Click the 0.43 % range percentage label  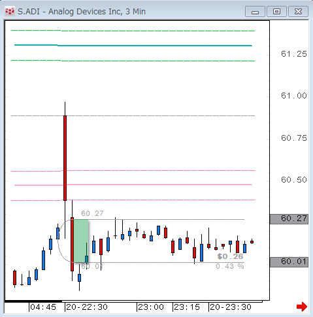(x=230, y=266)
